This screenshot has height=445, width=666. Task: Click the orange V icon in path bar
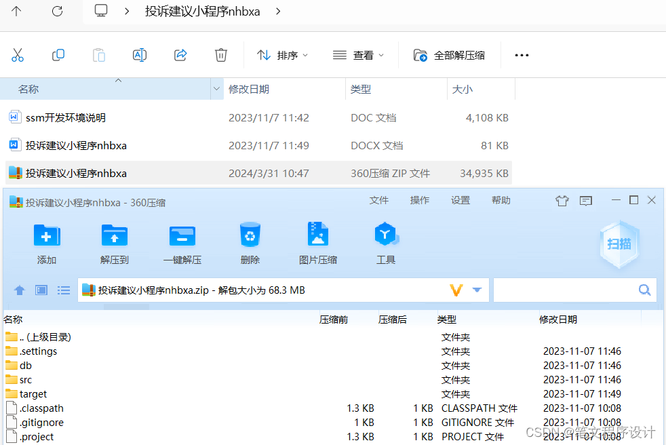456,290
